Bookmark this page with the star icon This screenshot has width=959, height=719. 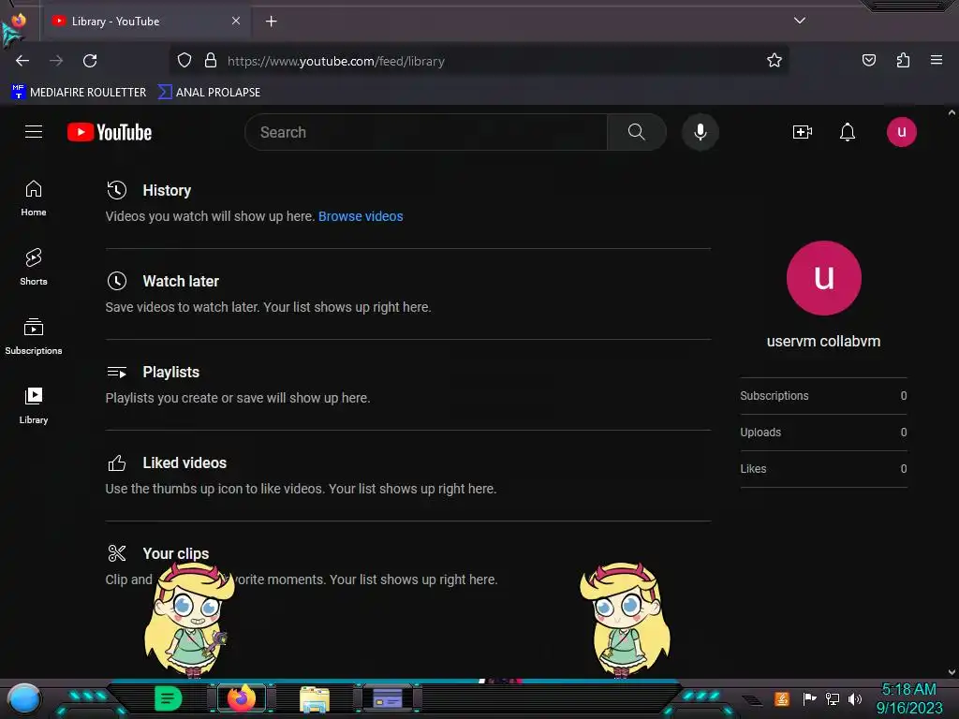(x=775, y=61)
